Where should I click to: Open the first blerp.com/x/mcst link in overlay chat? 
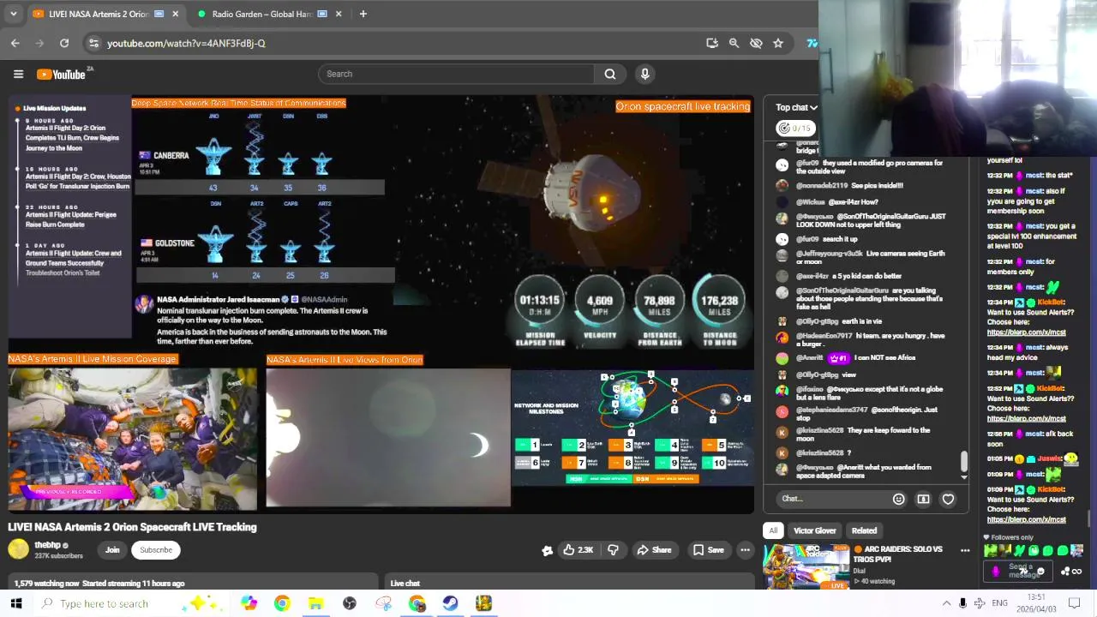pos(1027,332)
